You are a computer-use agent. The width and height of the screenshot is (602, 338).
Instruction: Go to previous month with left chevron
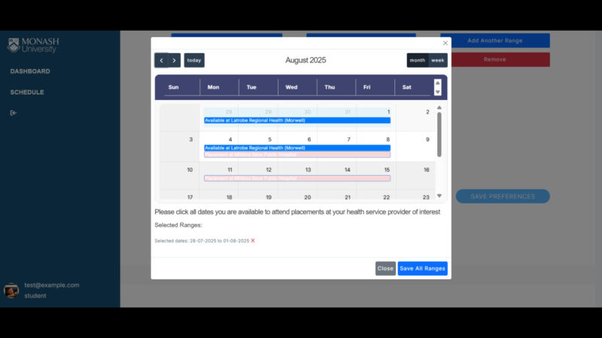161,60
